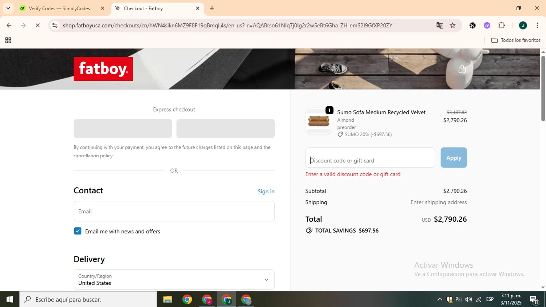Open the Chrome profile avatar

click(523, 25)
